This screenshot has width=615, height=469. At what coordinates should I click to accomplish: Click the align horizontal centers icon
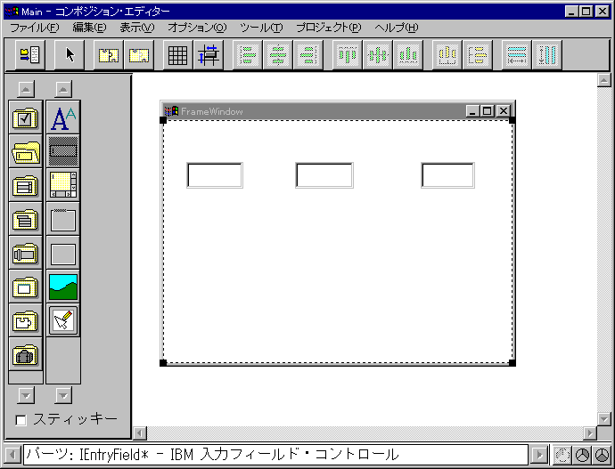click(278, 55)
